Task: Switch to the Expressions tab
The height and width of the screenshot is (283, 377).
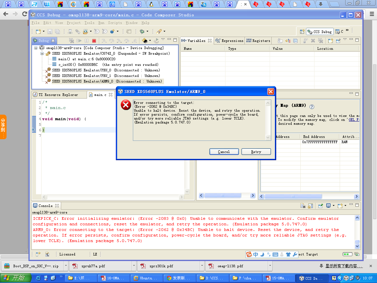Action: point(230,41)
